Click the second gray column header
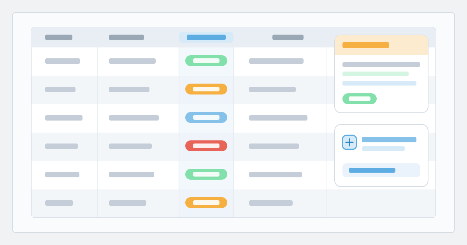The image size is (467, 245). pyautogui.click(x=126, y=37)
